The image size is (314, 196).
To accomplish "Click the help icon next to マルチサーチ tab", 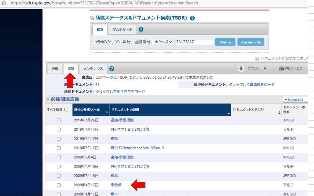I will pyautogui.click(x=141, y=29).
